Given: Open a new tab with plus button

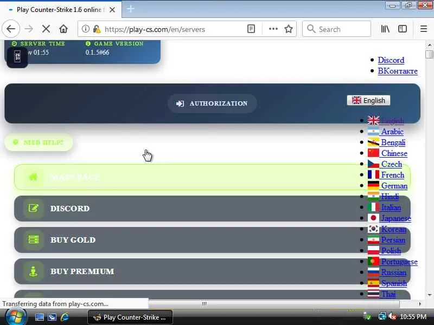Looking at the screenshot, I should (130, 9).
